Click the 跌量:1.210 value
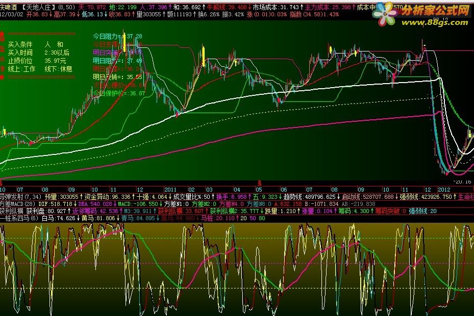Image resolution: width=474 pixels, height=316 pixels. click(x=282, y=211)
